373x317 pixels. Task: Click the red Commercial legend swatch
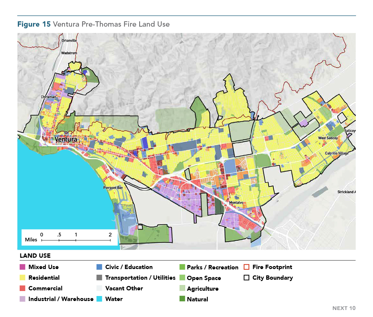(x=23, y=288)
